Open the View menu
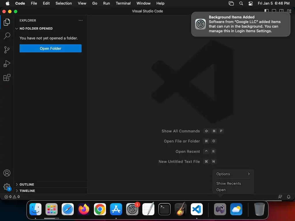This screenshot has height=221, width=295. click(82, 3)
